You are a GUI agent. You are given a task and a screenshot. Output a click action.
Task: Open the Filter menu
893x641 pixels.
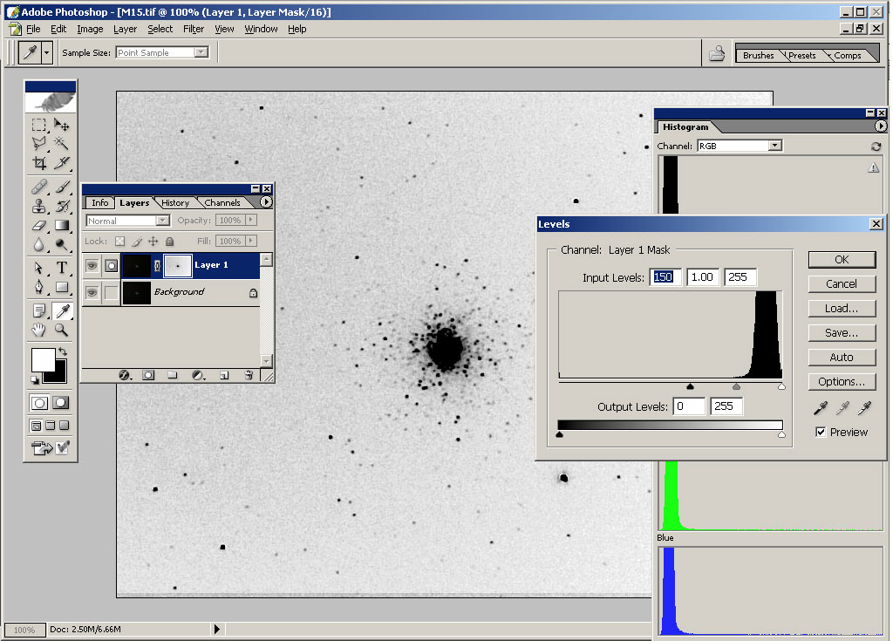tap(194, 29)
